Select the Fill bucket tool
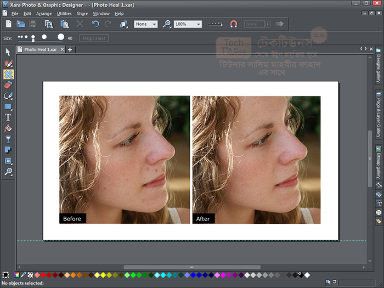Screen dimensions: 384x288 pyautogui.click(x=8, y=128)
